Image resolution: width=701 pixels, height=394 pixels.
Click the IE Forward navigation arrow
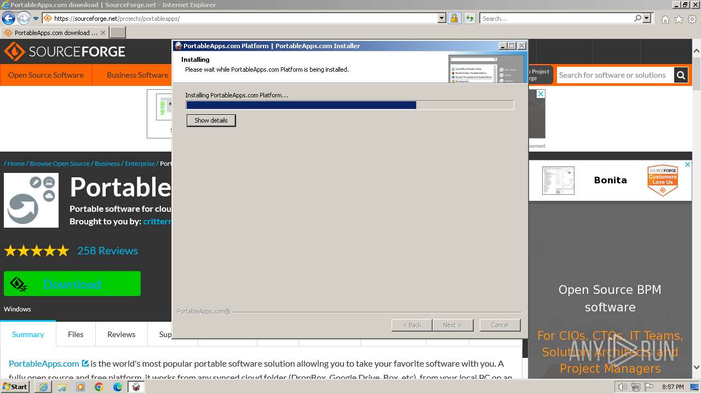[x=24, y=18]
